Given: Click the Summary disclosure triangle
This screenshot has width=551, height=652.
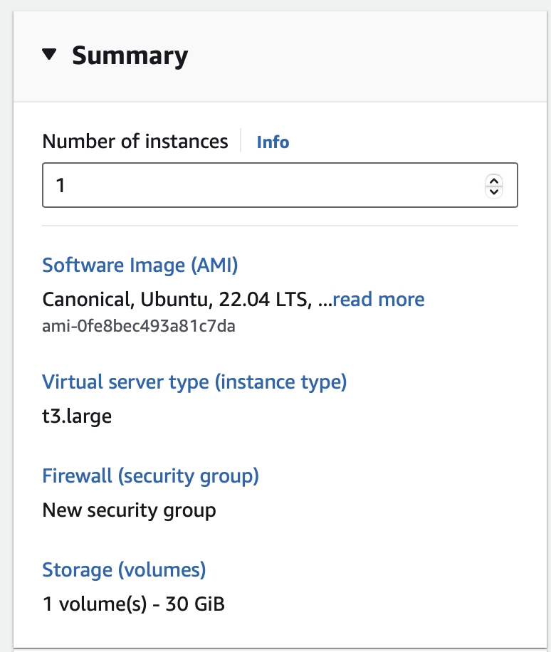Looking at the screenshot, I should 51,56.
